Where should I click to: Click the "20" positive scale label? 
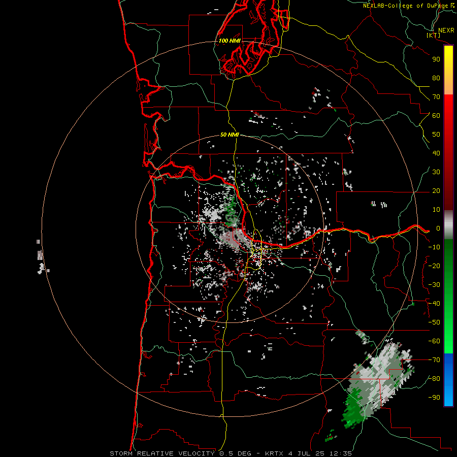pyautogui.click(x=436, y=191)
